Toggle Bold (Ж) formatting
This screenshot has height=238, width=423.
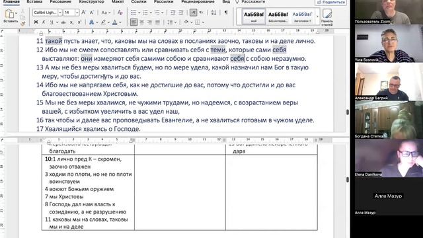coord(36,22)
